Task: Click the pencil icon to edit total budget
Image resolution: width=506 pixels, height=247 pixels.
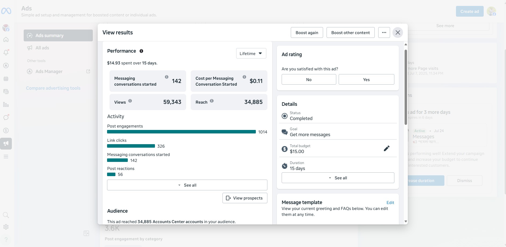Action: 387,148
